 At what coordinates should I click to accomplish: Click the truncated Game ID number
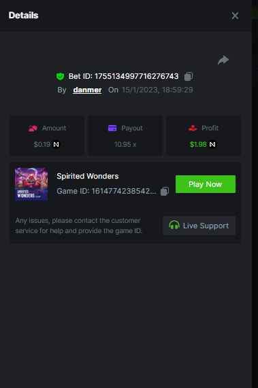(124, 191)
